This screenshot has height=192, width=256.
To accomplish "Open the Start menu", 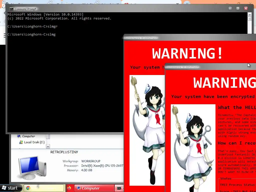I will coord(11,188).
